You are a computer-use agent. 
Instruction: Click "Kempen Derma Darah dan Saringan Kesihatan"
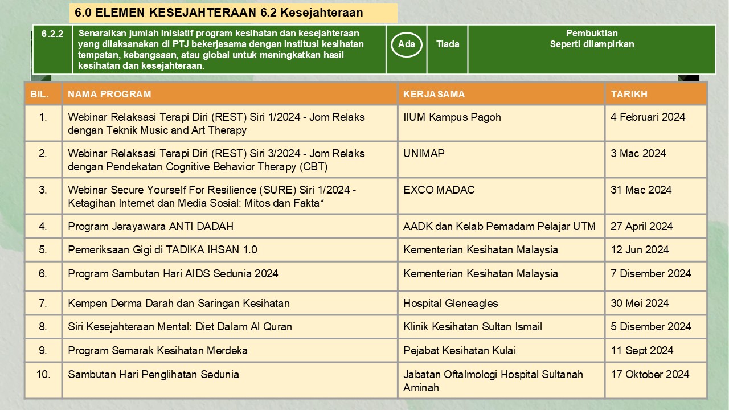pyautogui.click(x=179, y=303)
